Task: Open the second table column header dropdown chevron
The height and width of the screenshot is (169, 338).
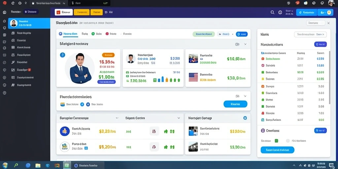Action: [179, 118]
